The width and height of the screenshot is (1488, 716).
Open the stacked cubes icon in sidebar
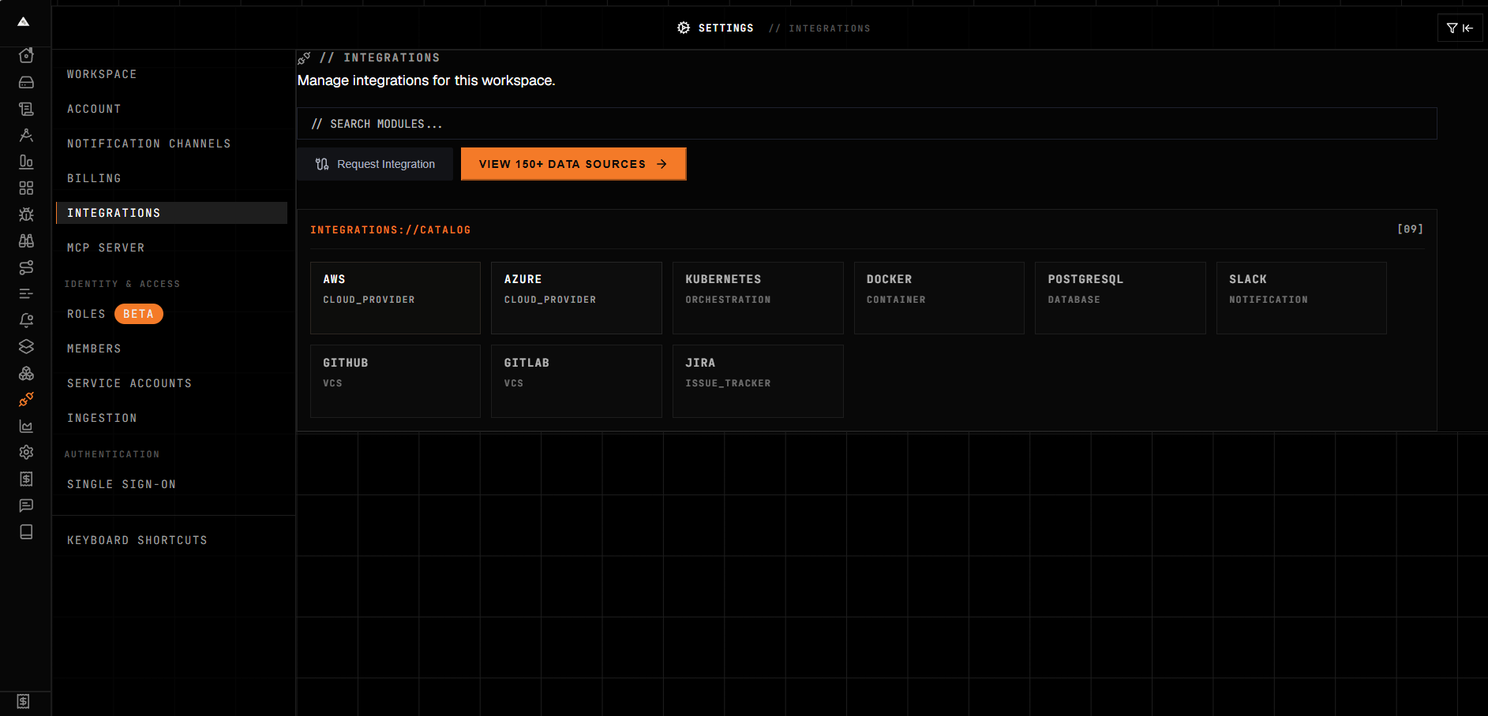coord(26,373)
